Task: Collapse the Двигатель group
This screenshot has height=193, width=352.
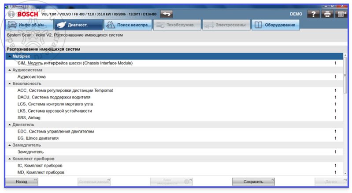Action: (9, 125)
